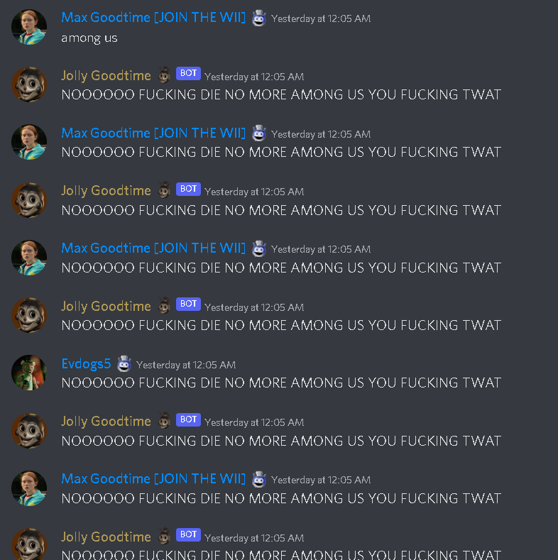The image size is (558, 560).
Task: Open first Max Goodtime [JOIN THE WII] username
Action: tap(153, 18)
